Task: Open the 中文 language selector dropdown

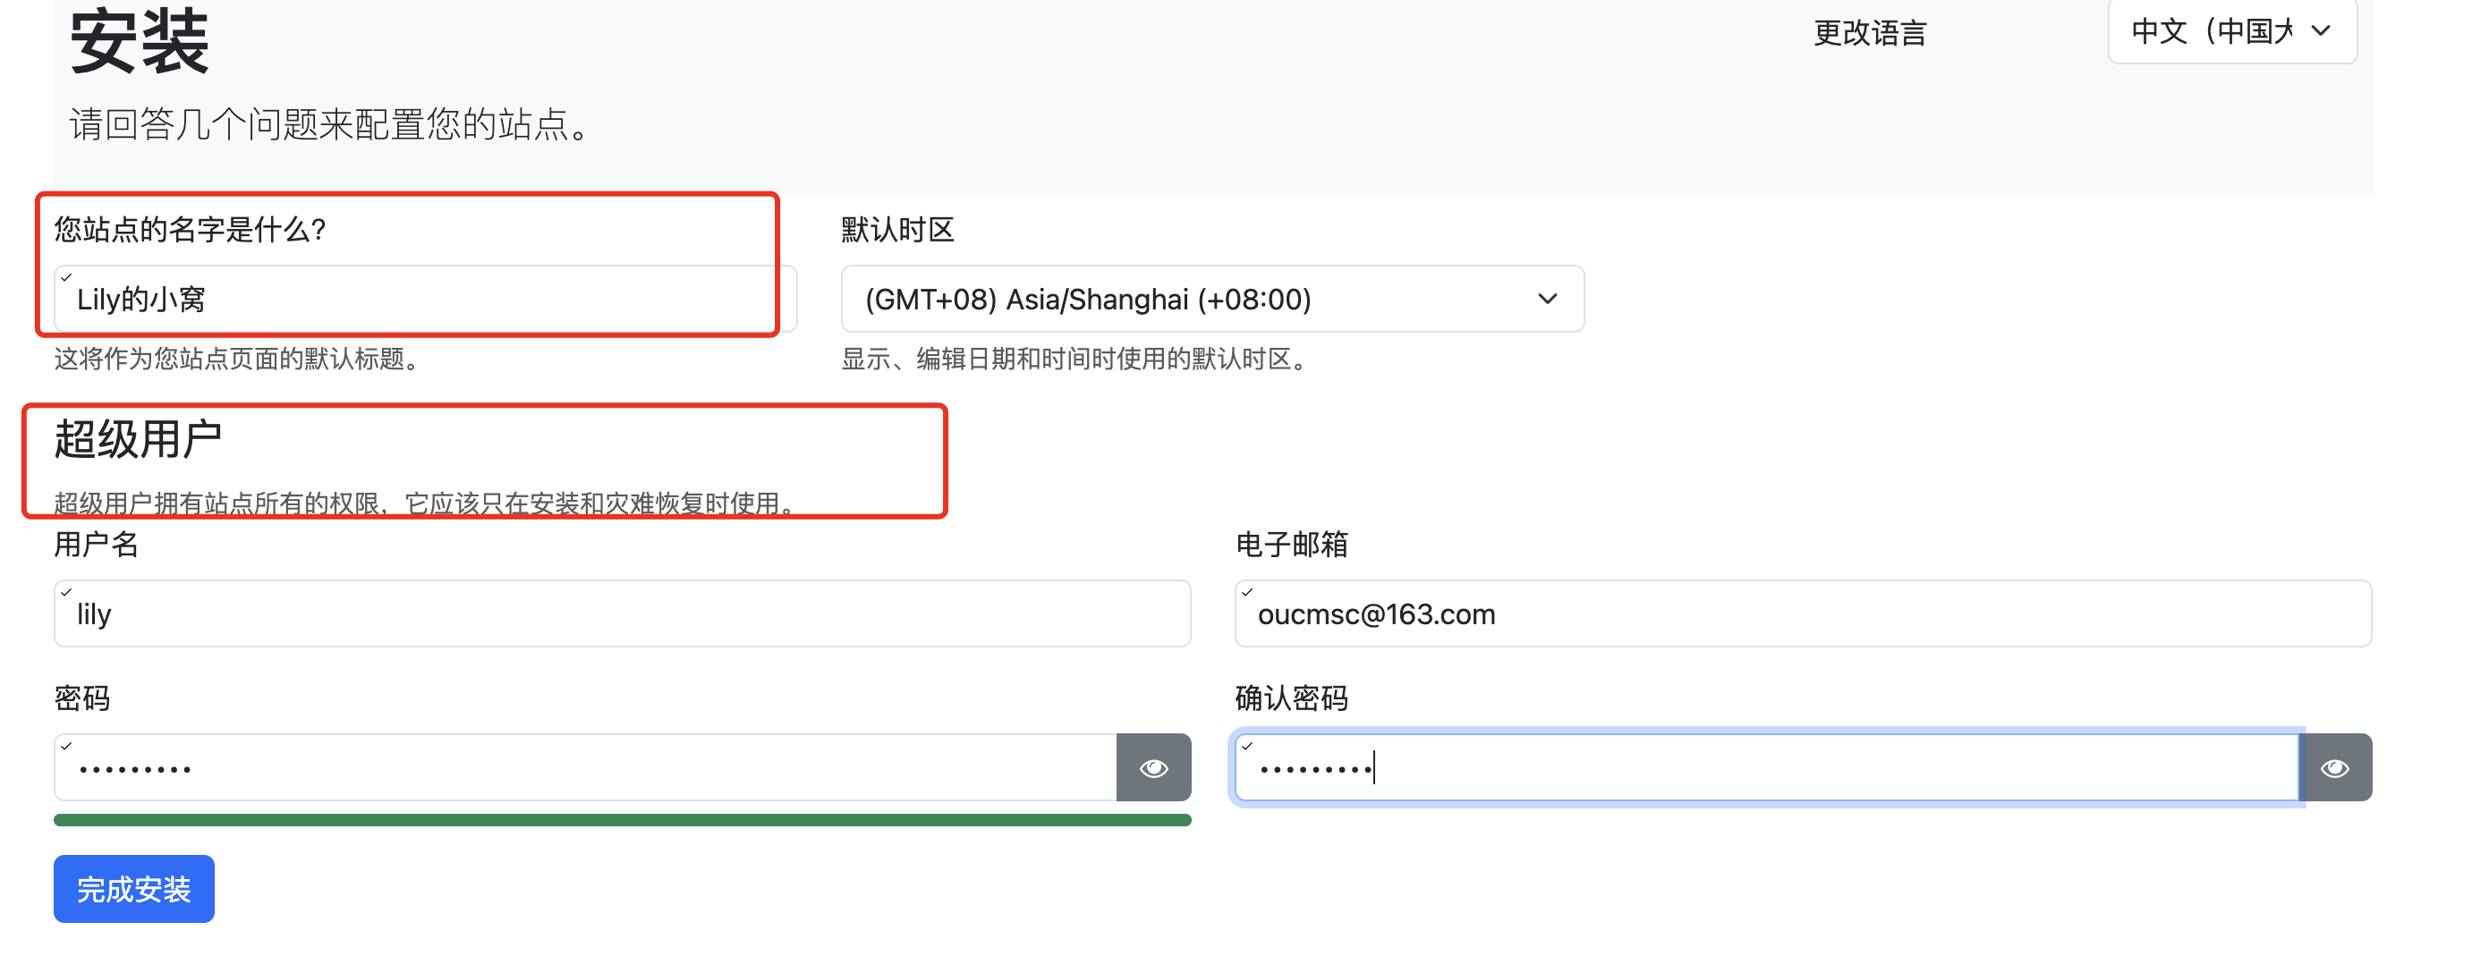Action: pyautogui.click(x=2230, y=32)
